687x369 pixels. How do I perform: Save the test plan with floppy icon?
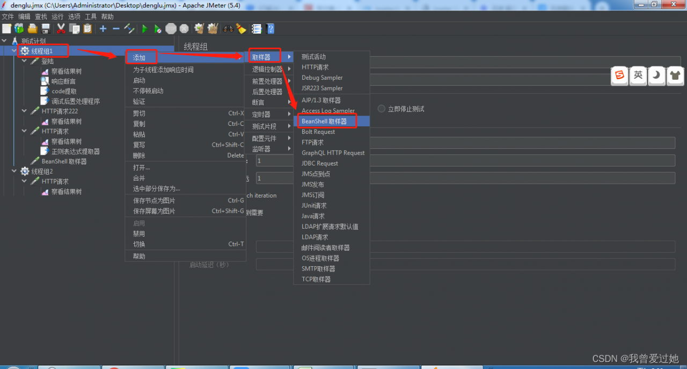[46, 28]
